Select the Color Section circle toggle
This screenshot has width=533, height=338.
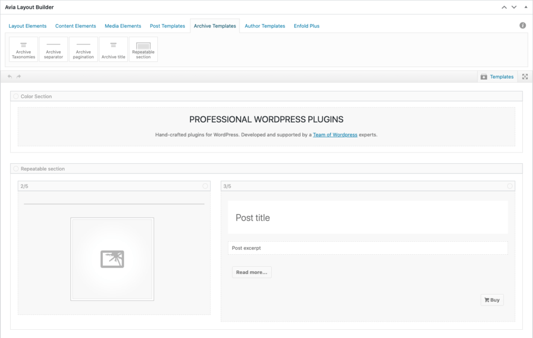point(16,96)
